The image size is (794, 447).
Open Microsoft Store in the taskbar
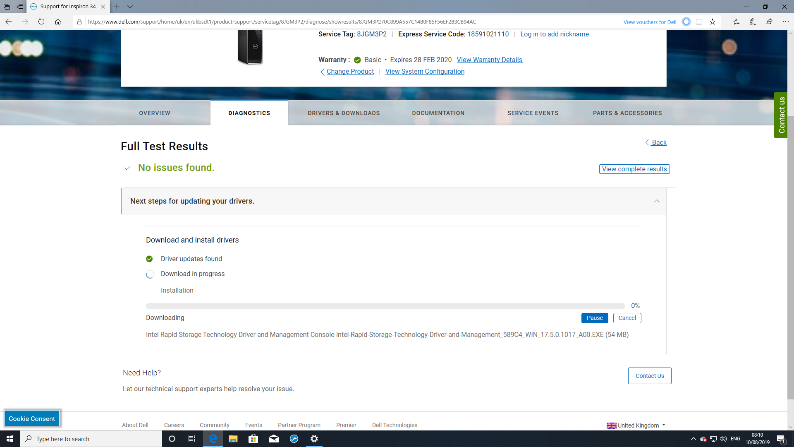click(253, 439)
